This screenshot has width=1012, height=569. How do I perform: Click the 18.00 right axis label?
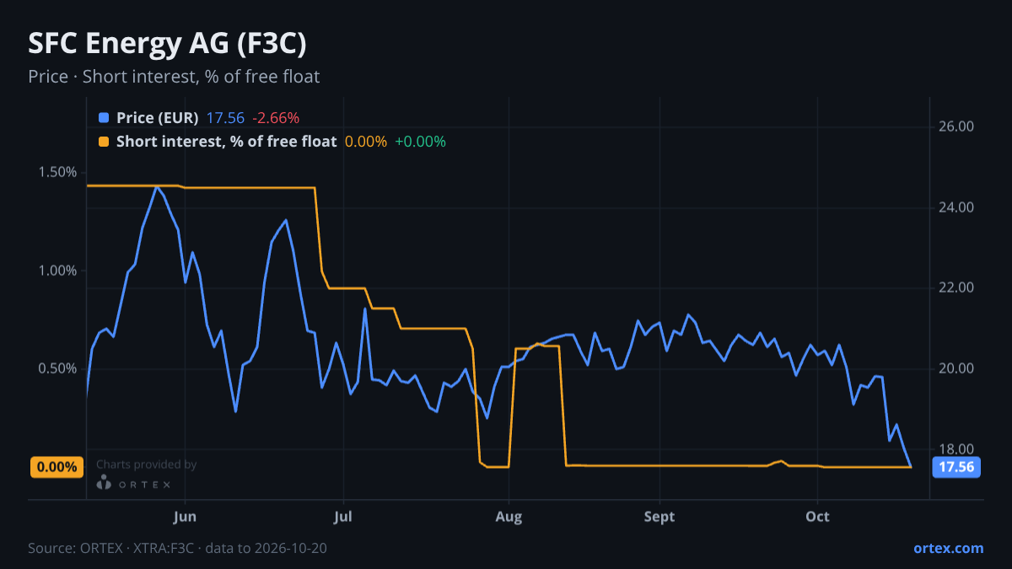pyautogui.click(x=956, y=449)
